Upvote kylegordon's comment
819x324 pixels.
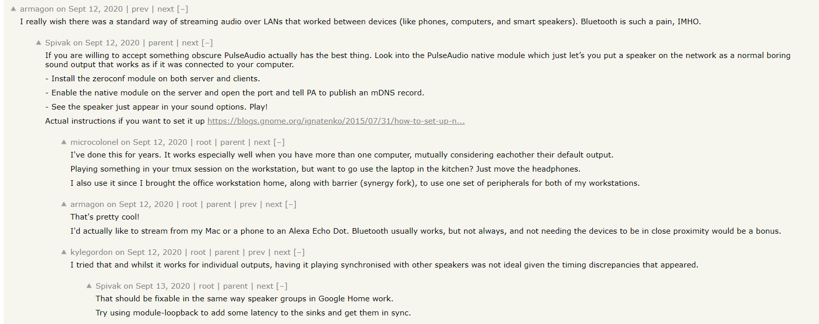[x=64, y=252]
